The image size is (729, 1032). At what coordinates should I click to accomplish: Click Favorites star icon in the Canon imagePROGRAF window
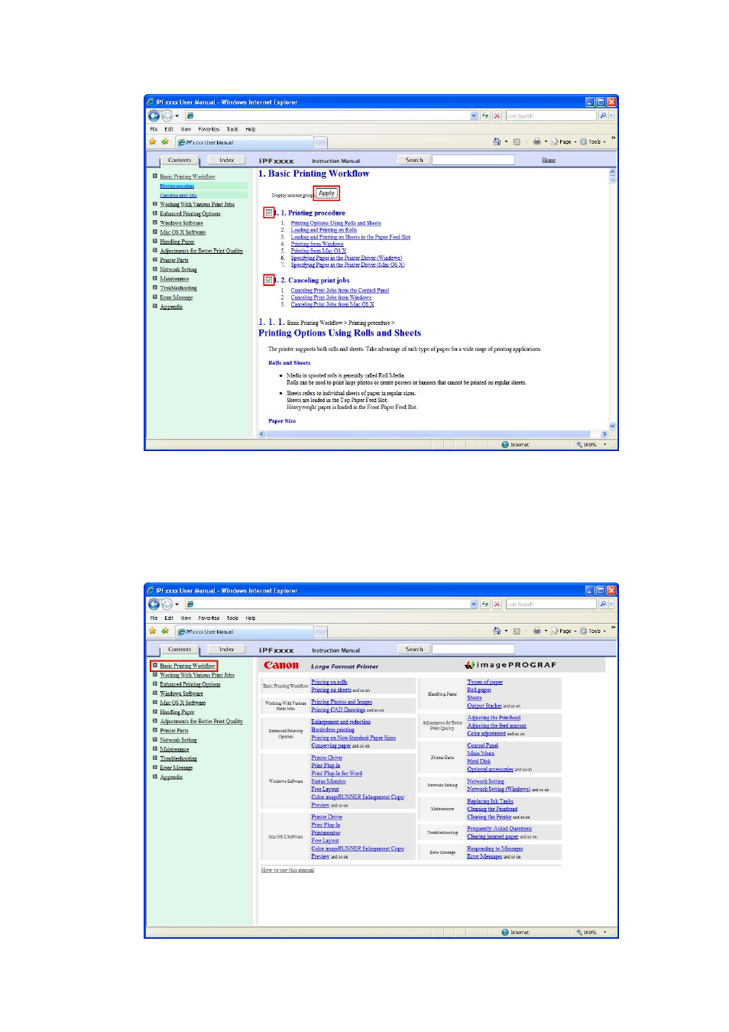pyautogui.click(x=153, y=631)
